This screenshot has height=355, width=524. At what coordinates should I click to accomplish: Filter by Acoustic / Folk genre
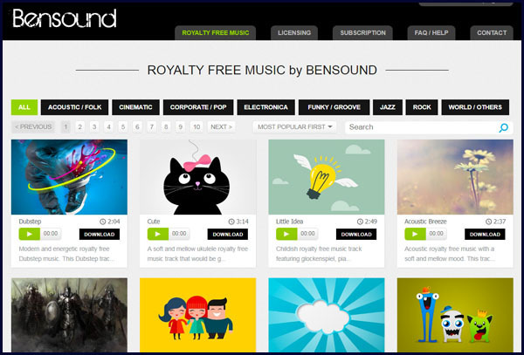74,107
